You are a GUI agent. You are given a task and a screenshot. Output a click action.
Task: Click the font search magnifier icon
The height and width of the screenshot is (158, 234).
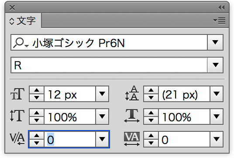coord(21,43)
